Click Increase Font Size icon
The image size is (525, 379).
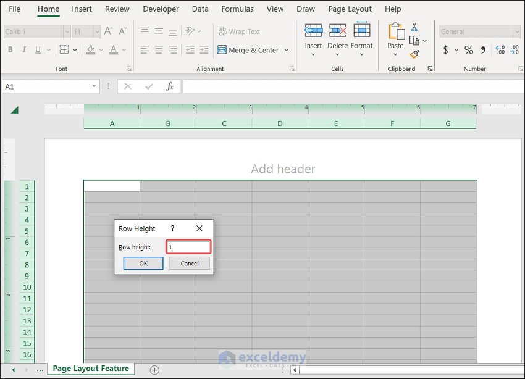(109, 31)
